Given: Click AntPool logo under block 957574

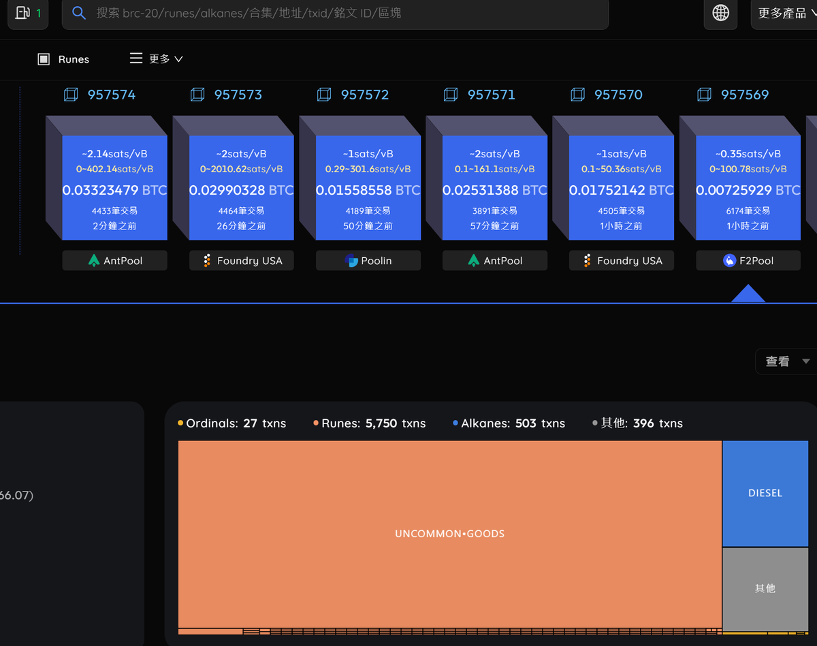Looking at the screenshot, I should (x=94, y=261).
